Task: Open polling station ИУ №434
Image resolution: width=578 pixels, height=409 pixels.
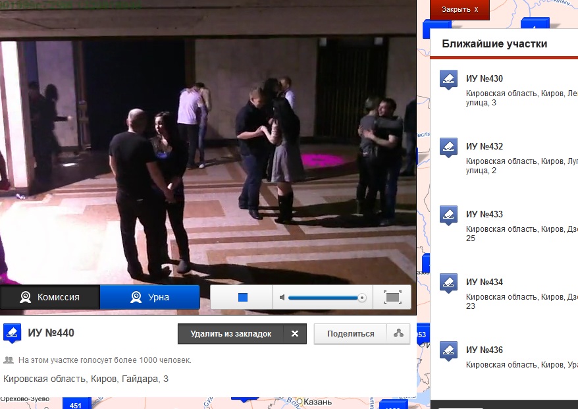Action: pyautogui.click(x=485, y=282)
